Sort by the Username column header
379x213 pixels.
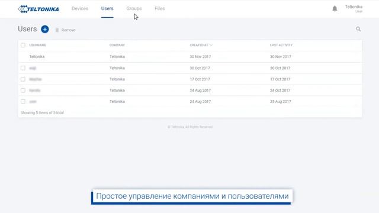(x=38, y=45)
